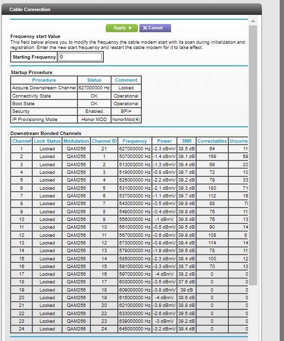Click the green Apply button
The height and width of the screenshot is (341, 284).
[x=122, y=28]
